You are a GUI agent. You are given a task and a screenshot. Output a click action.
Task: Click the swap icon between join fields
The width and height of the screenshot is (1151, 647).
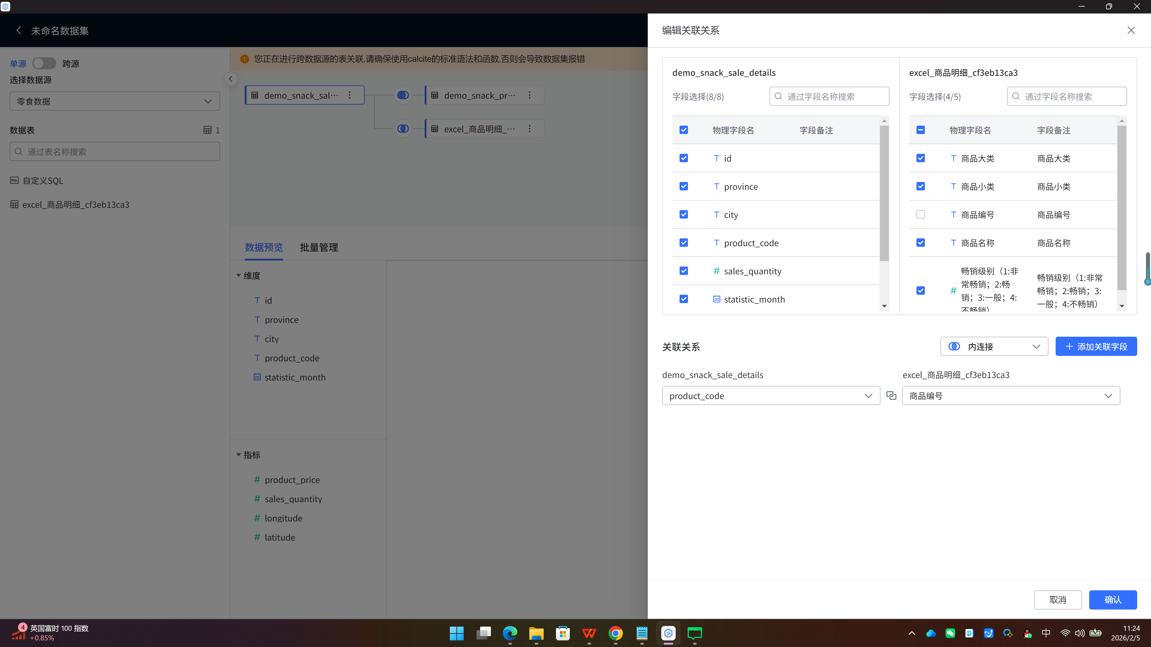tap(891, 395)
